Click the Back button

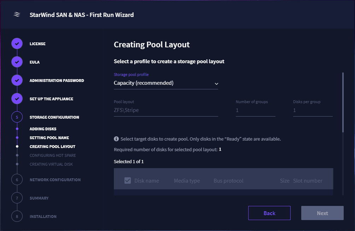pyautogui.click(x=269, y=213)
